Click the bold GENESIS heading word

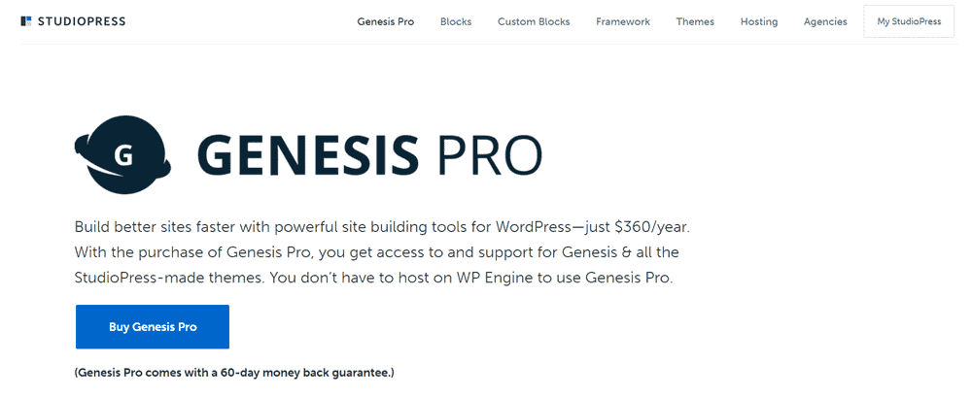(x=309, y=154)
